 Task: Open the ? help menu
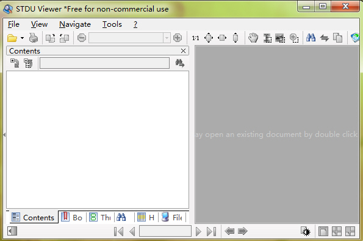pyautogui.click(x=135, y=24)
